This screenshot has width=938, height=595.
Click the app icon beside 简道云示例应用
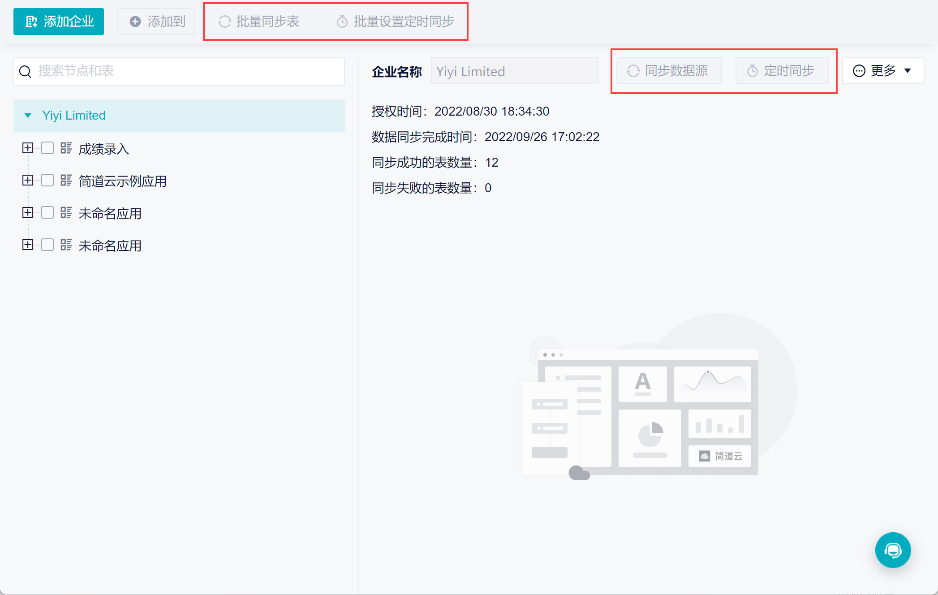pyautogui.click(x=66, y=181)
